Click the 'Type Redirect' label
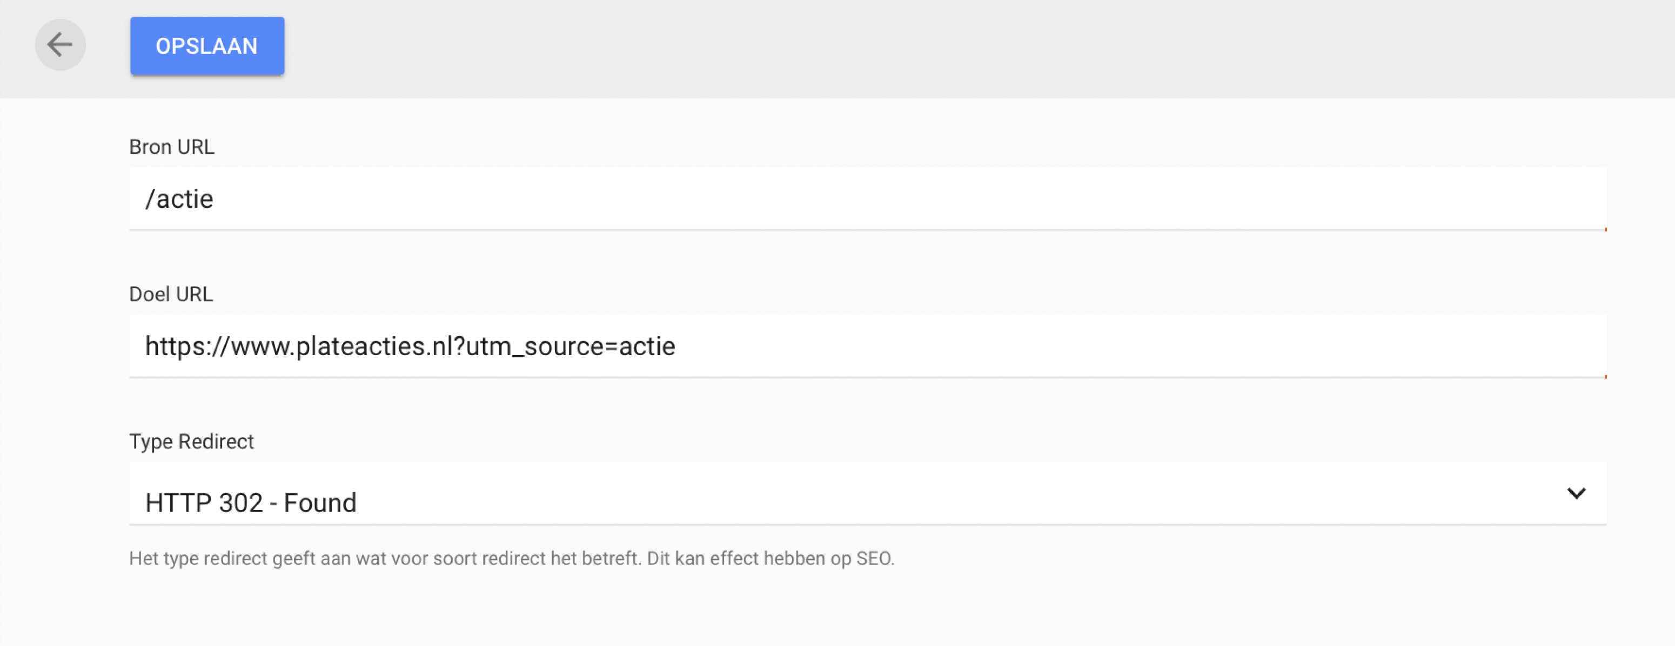 pyautogui.click(x=191, y=441)
